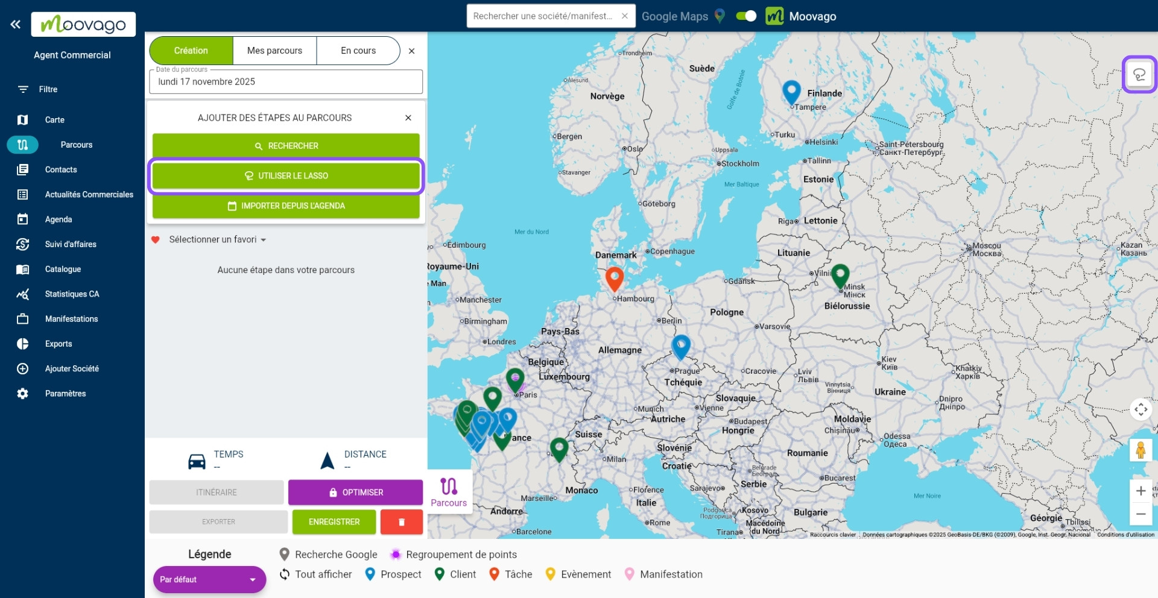Switch to the 'En cours' tab

[x=358, y=51]
